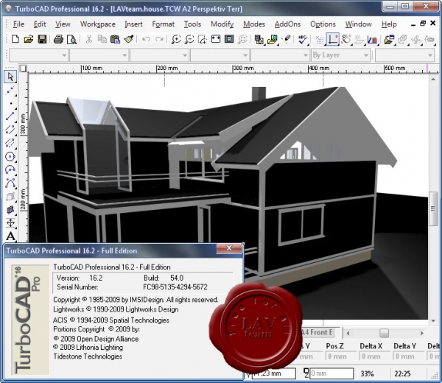Activate zoom window tool
Viewport: 442px width, 383px height.
[x=203, y=39]
